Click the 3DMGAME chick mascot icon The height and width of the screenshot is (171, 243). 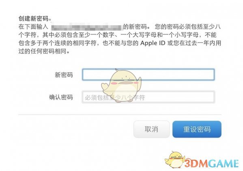(175, 160)
